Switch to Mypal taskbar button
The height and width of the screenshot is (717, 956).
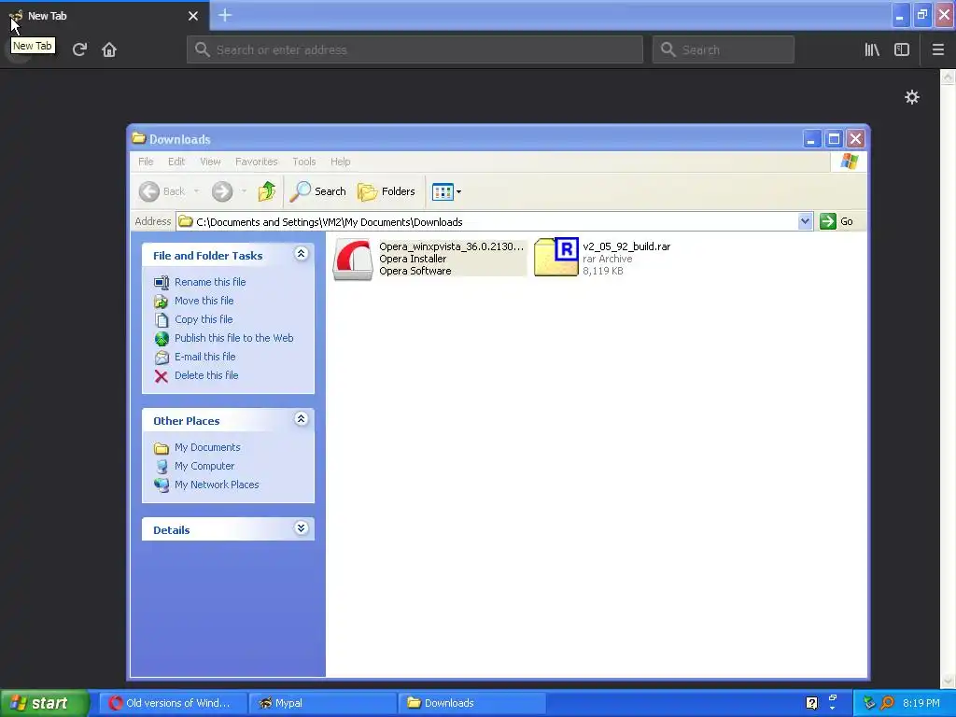point(323,703)
